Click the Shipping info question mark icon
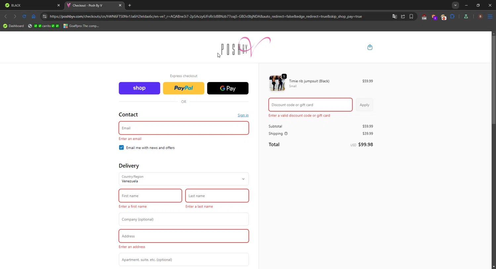Viewport: 496px width, 269px height. pos(286,134)
